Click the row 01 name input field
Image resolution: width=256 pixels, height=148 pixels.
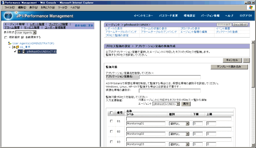pos(179,119)
